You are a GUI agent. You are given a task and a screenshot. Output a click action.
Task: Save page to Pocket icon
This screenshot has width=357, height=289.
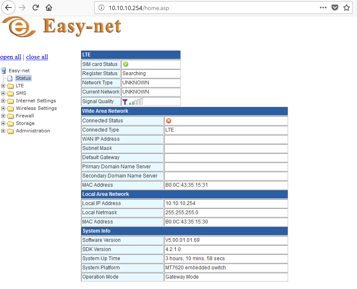pyautogui.click(x=335, y=8)
